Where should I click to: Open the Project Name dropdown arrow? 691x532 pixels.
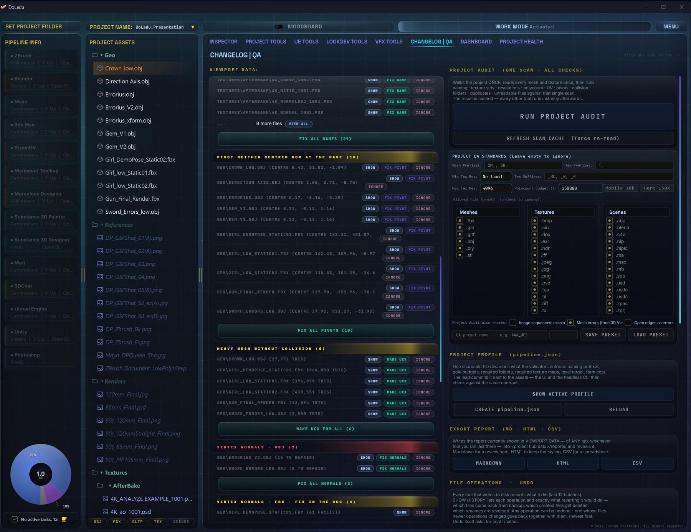193,27
